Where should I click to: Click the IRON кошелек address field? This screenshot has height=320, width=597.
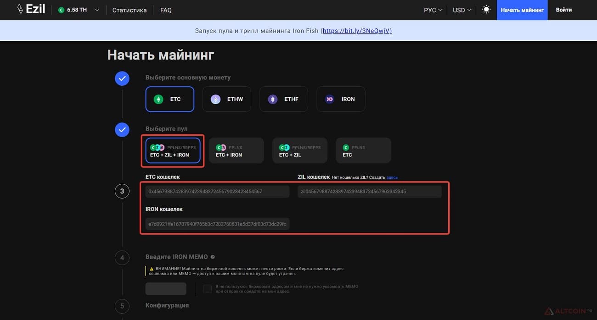point(218,224)
